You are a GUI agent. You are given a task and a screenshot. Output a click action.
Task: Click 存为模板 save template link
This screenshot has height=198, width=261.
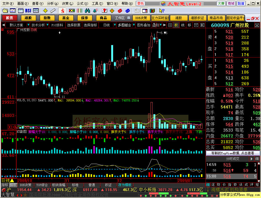tap(125, 185)
